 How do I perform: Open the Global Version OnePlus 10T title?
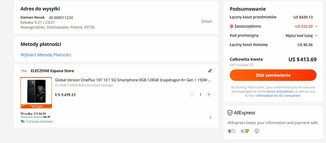[133, 80]
